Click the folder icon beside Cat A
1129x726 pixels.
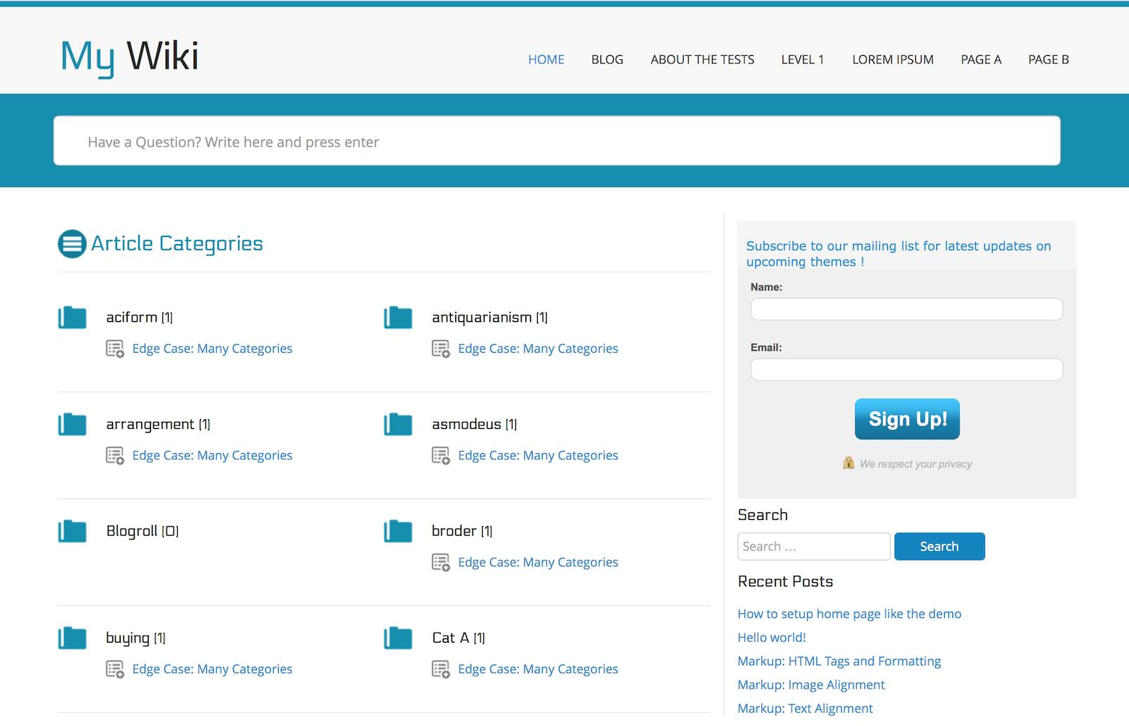point(398,638)
